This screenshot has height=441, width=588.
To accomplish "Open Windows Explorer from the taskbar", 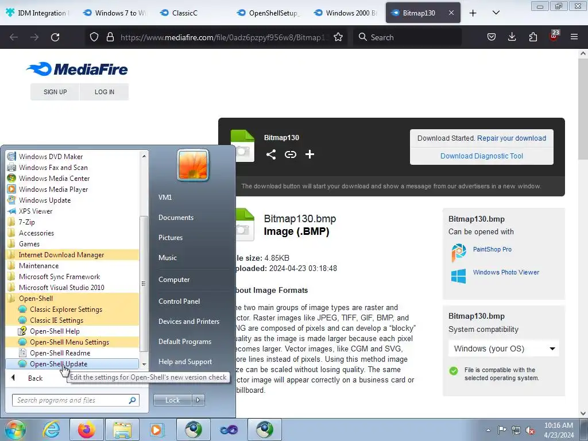I will (122, 430).
